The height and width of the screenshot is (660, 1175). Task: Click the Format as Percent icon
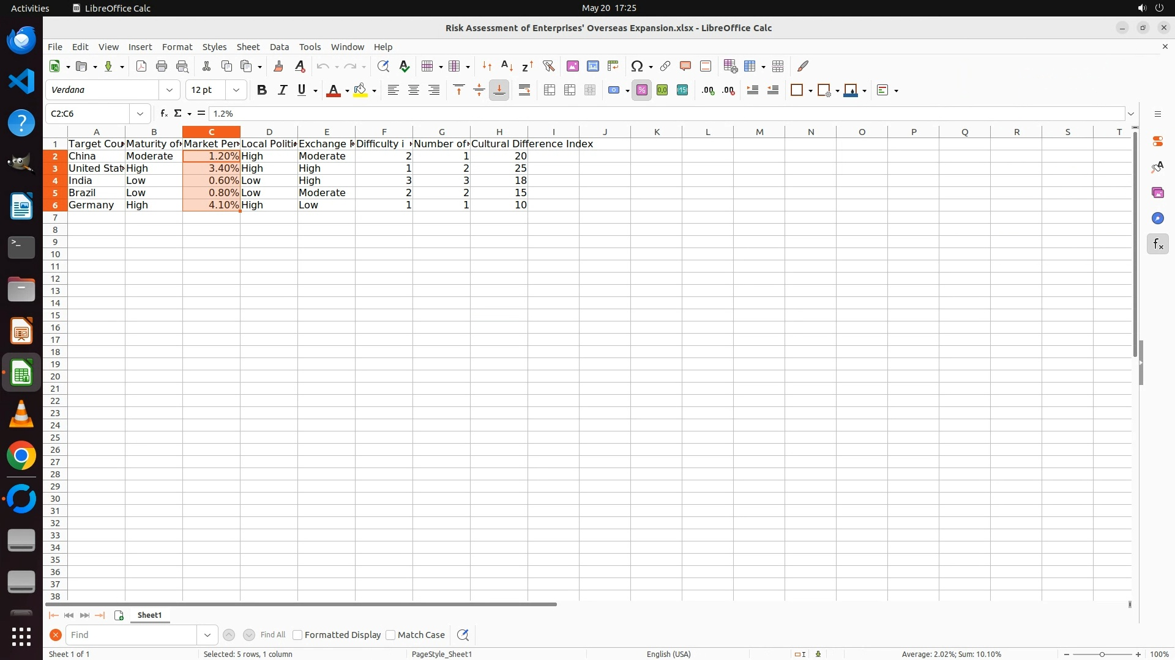(641, 90)
